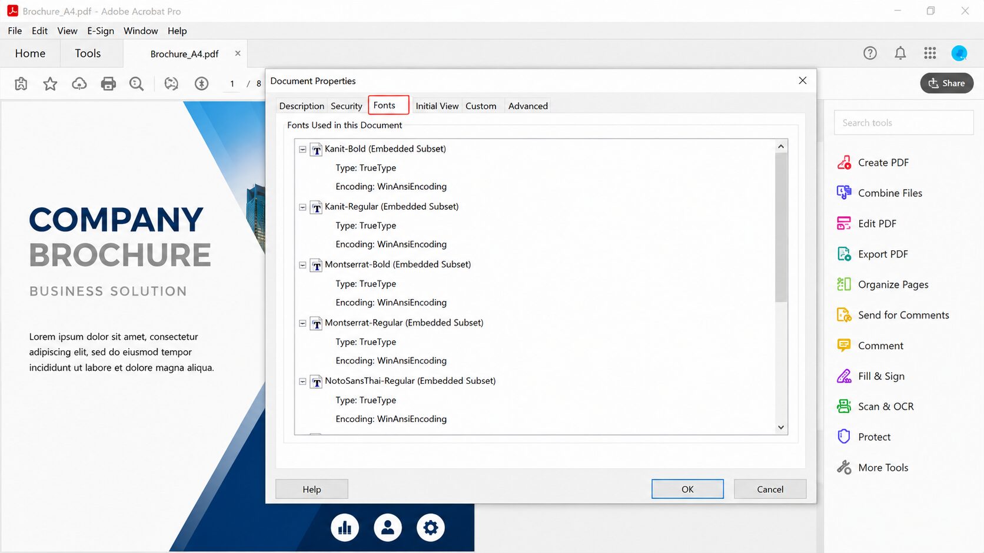Open the Edit menu

pyautogui.click(x=39, y=31)
